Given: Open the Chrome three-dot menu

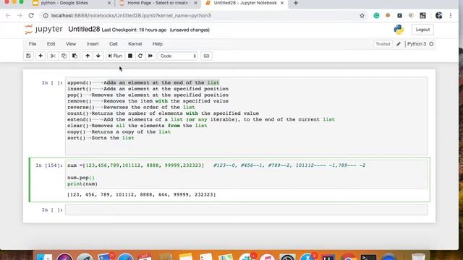Looking at the screenshot, I should [x=451, y=16].
